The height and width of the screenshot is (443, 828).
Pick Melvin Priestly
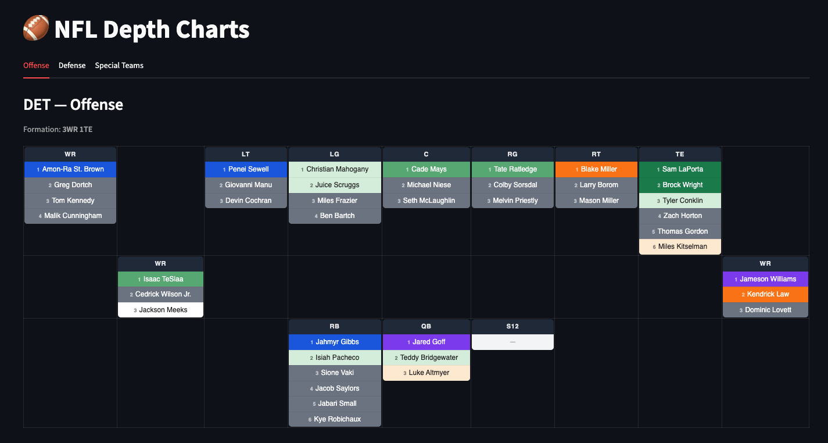(x=512, y=201)
